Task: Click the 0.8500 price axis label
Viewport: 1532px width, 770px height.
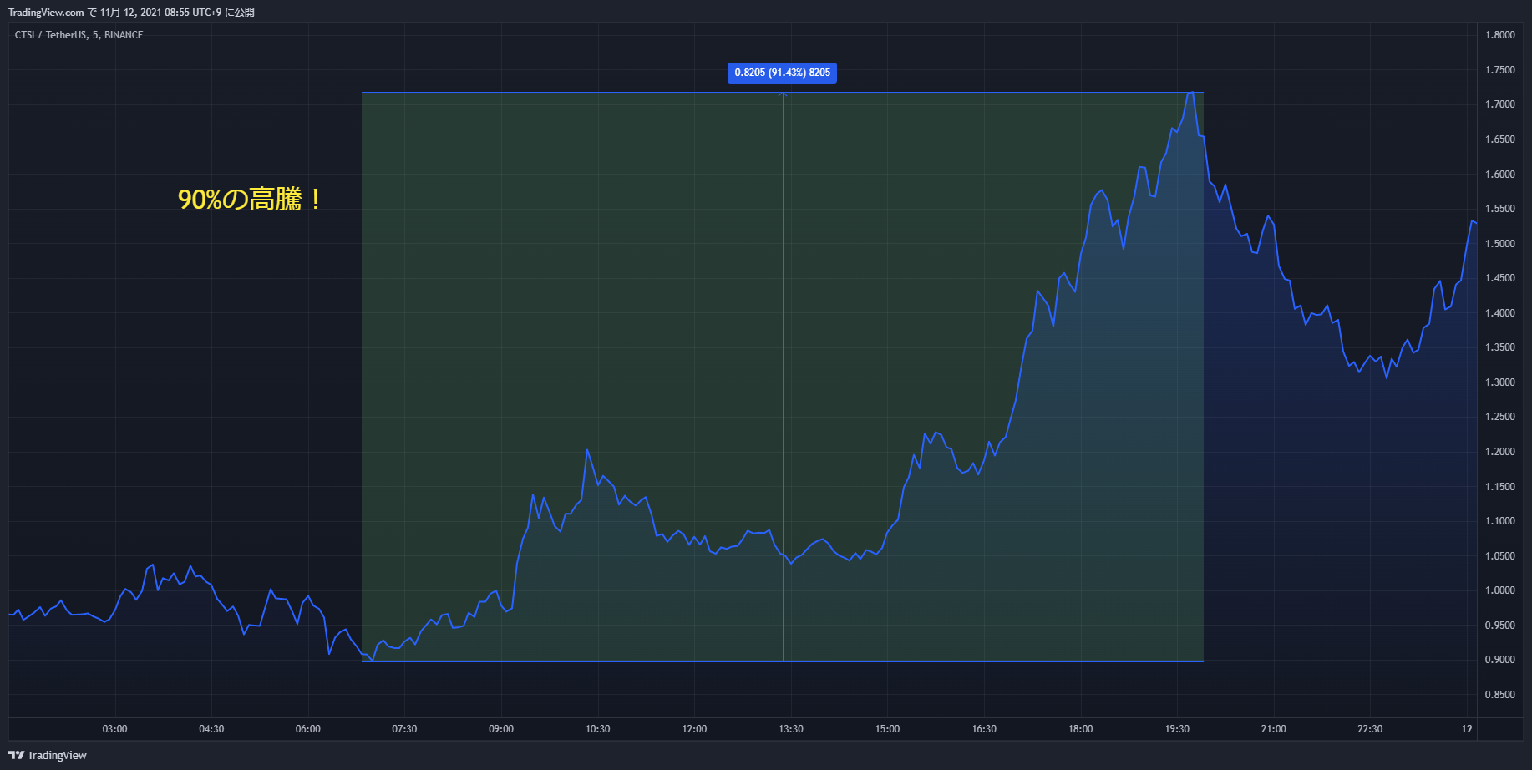Action: click(1500, 695)
